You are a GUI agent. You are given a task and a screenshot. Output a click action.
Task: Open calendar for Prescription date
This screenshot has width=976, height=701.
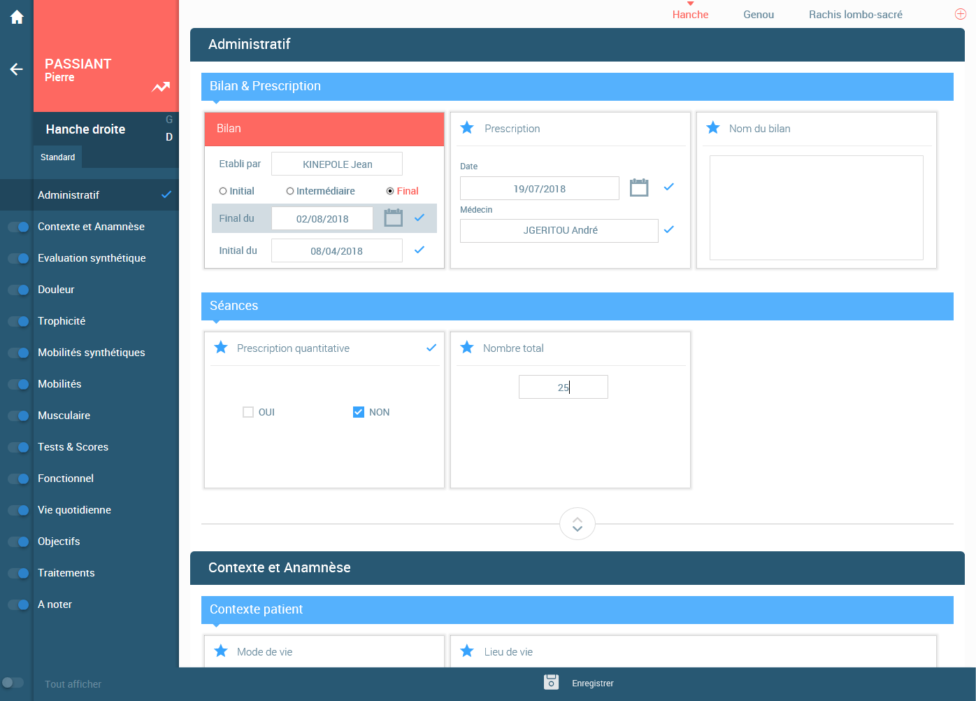click(x=639, y=187)
